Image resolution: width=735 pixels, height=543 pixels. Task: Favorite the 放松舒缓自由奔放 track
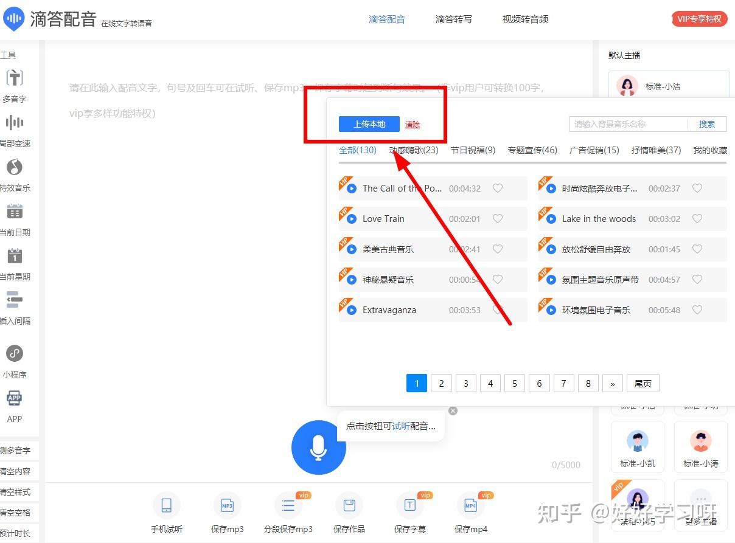[697, 249]
